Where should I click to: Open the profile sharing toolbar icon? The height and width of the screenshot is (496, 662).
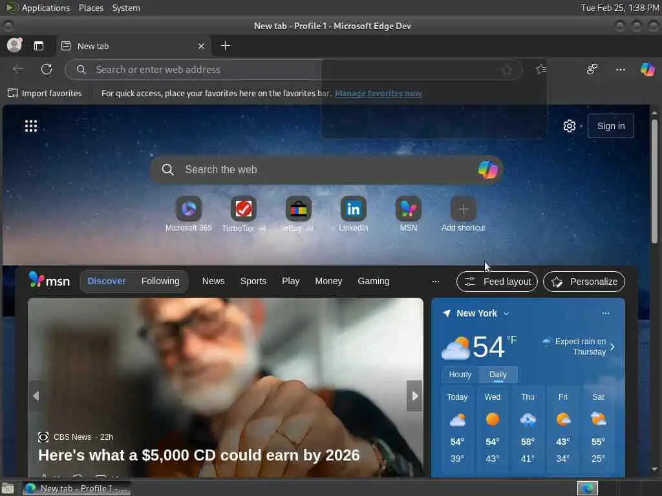592,69
